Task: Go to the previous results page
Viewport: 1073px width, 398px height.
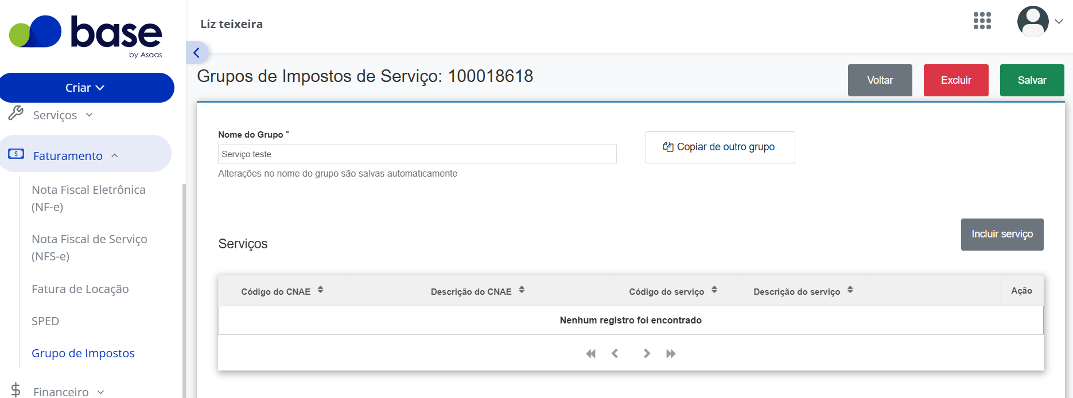Action: tap(615, 354)
